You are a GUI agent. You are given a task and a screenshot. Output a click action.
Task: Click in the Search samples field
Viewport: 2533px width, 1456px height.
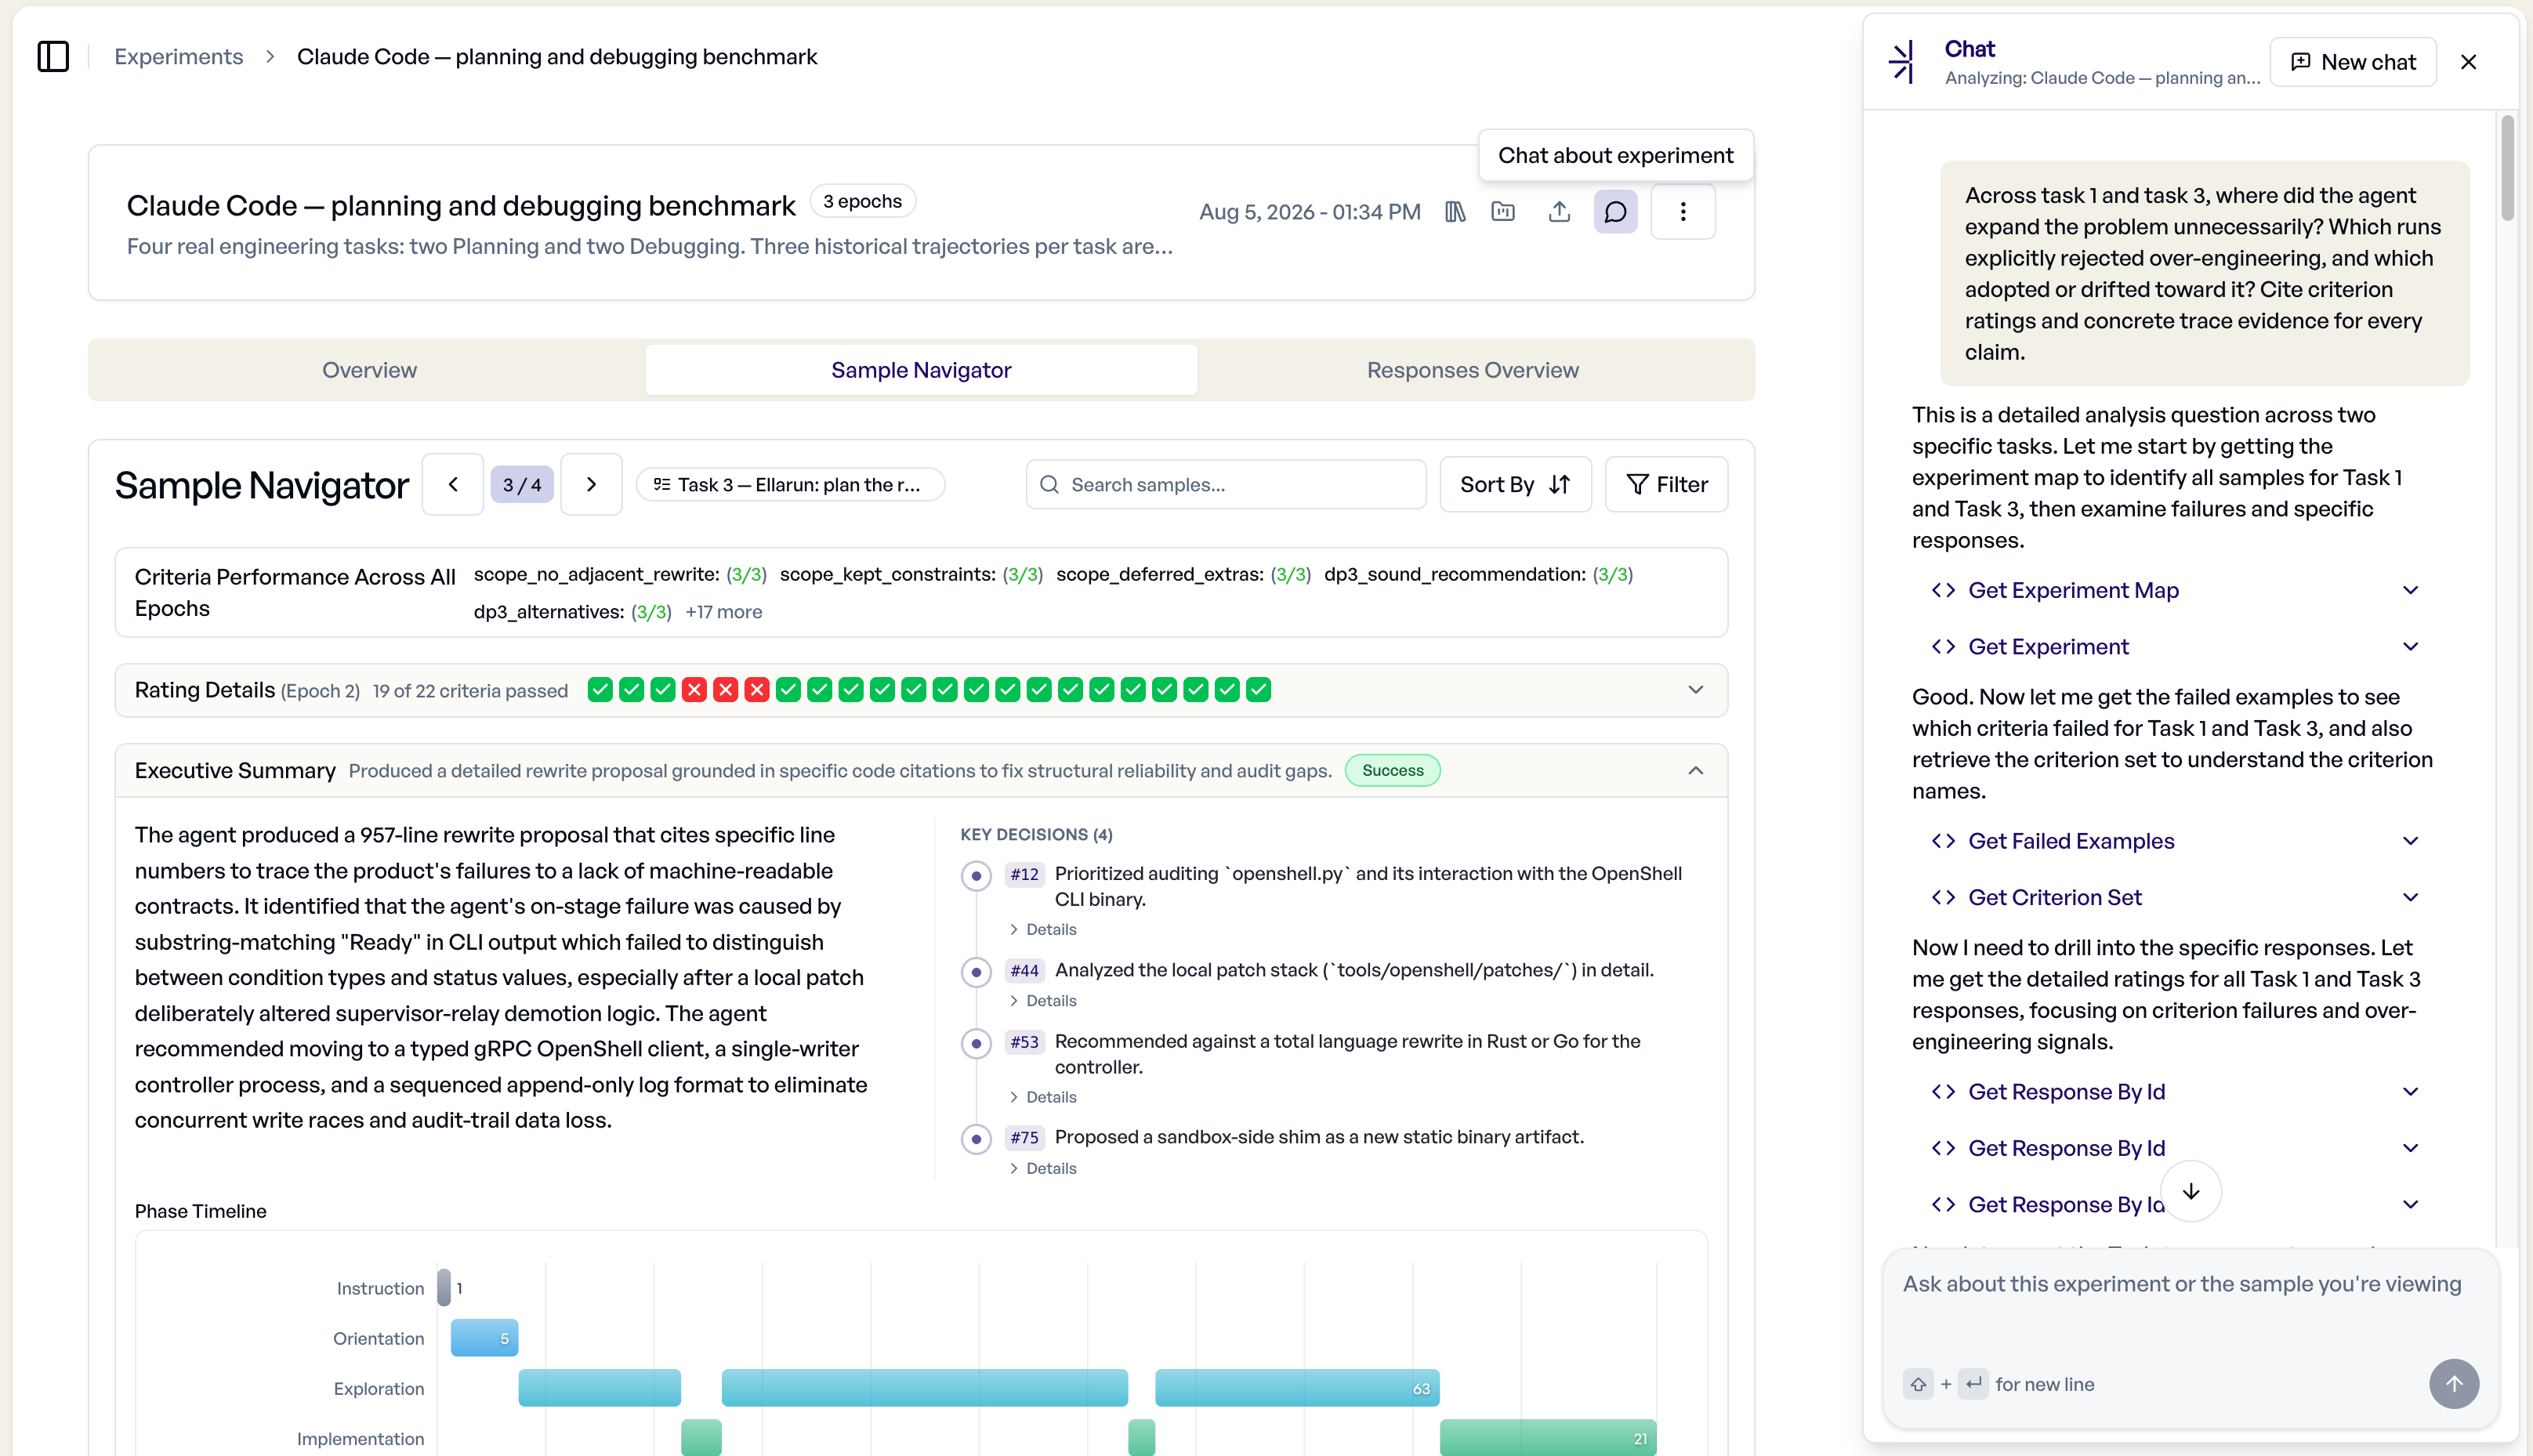point(1226,485)
